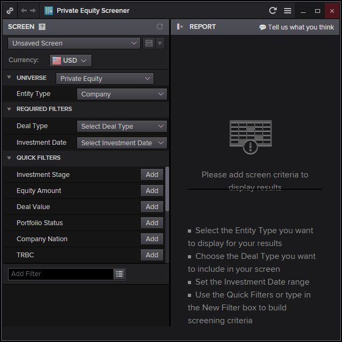Click the US flag currency icon
The height and width of the screenshot is (342, 342).
pyautogui.click(x=57, y=61)
